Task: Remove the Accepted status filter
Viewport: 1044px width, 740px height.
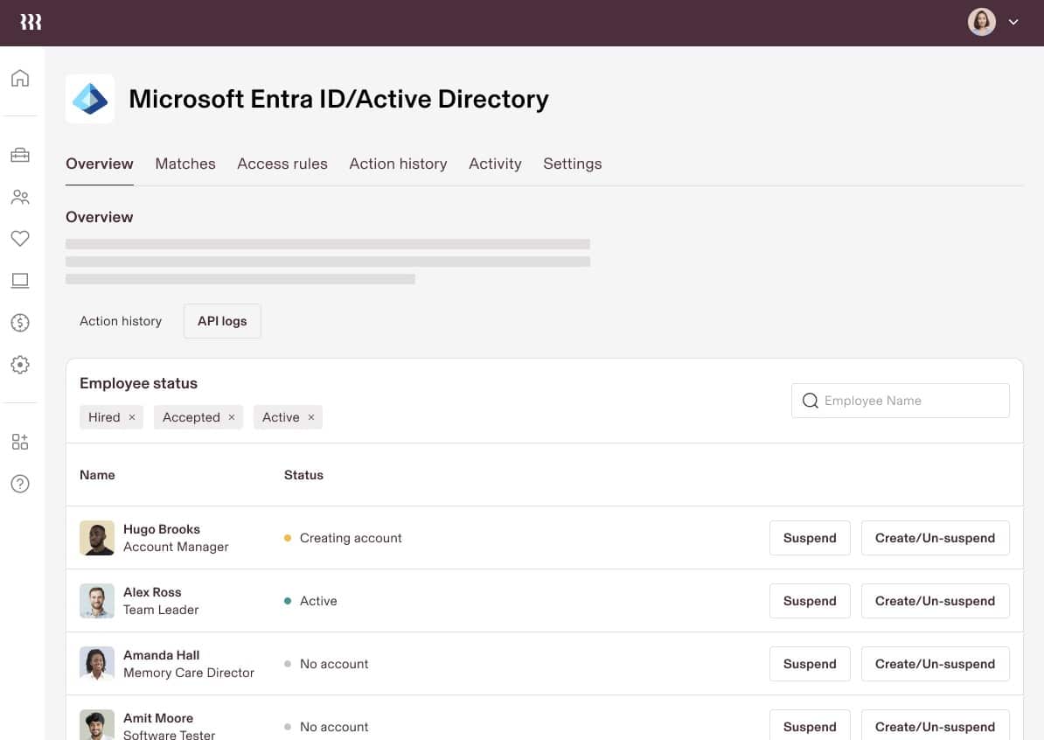Action: tap(232, 417)
